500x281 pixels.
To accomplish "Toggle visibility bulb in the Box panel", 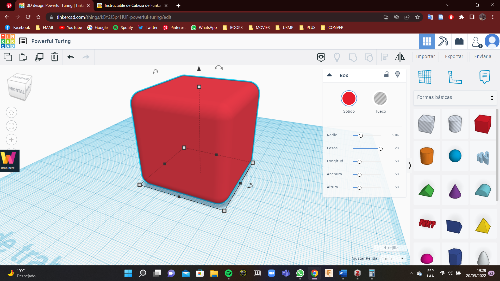I will coord(397,75).
